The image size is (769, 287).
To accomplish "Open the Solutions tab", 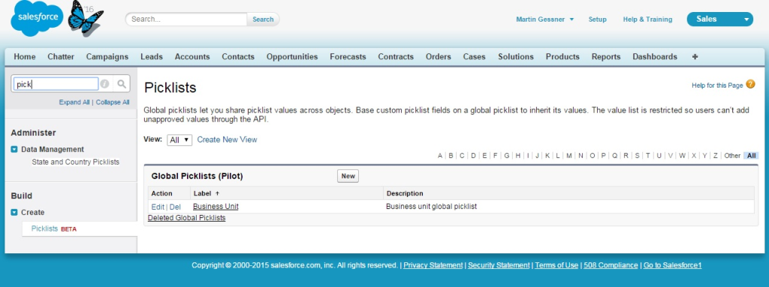I will point(516,57).
